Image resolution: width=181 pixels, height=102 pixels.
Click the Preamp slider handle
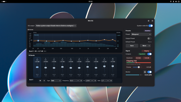tap(139, 67)
